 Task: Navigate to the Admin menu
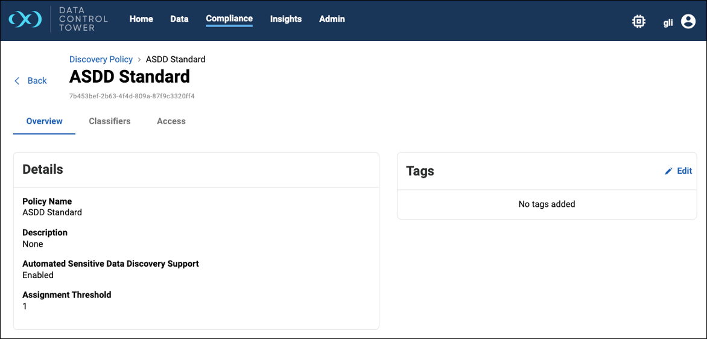332,19
